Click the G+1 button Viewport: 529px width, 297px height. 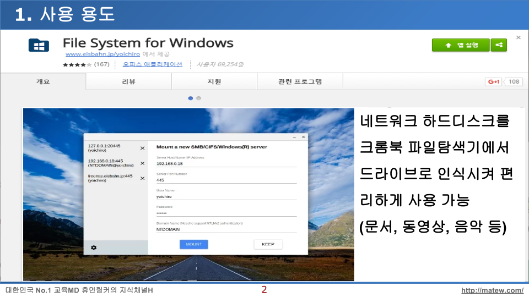(494, 81)
